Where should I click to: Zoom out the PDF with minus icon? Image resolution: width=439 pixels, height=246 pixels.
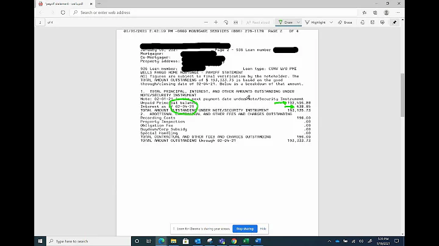(x=206, y=23)
